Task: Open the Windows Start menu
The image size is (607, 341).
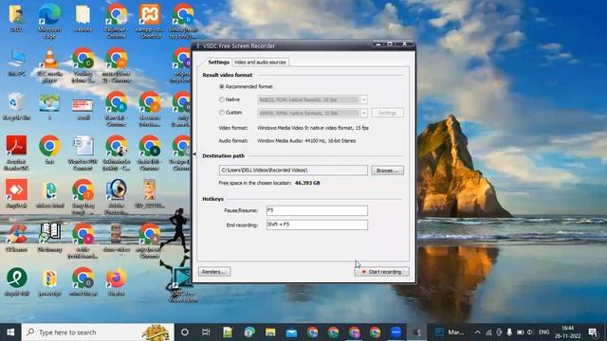Action: pyautogui.click(x=10, y=332)
